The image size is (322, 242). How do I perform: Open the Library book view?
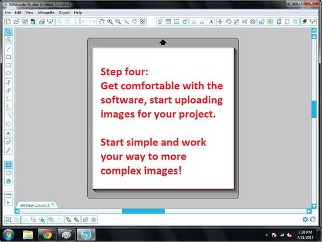click(8, 173)
